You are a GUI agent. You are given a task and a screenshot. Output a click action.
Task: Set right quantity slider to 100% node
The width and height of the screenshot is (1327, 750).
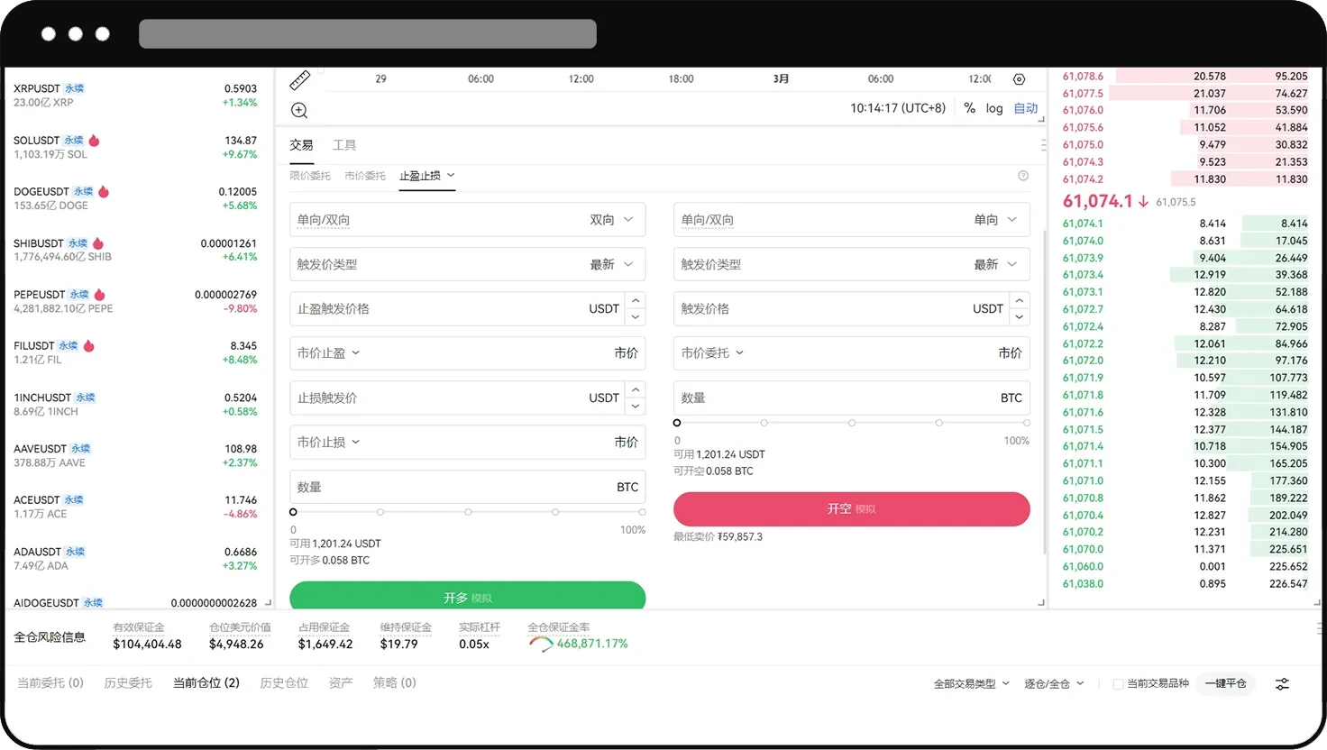[x=1027, y=423]
